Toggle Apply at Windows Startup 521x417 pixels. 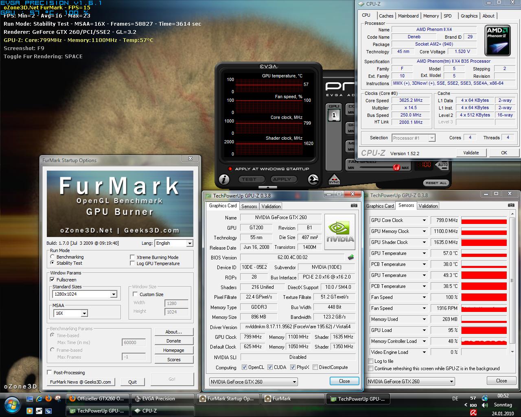point(230,169)
